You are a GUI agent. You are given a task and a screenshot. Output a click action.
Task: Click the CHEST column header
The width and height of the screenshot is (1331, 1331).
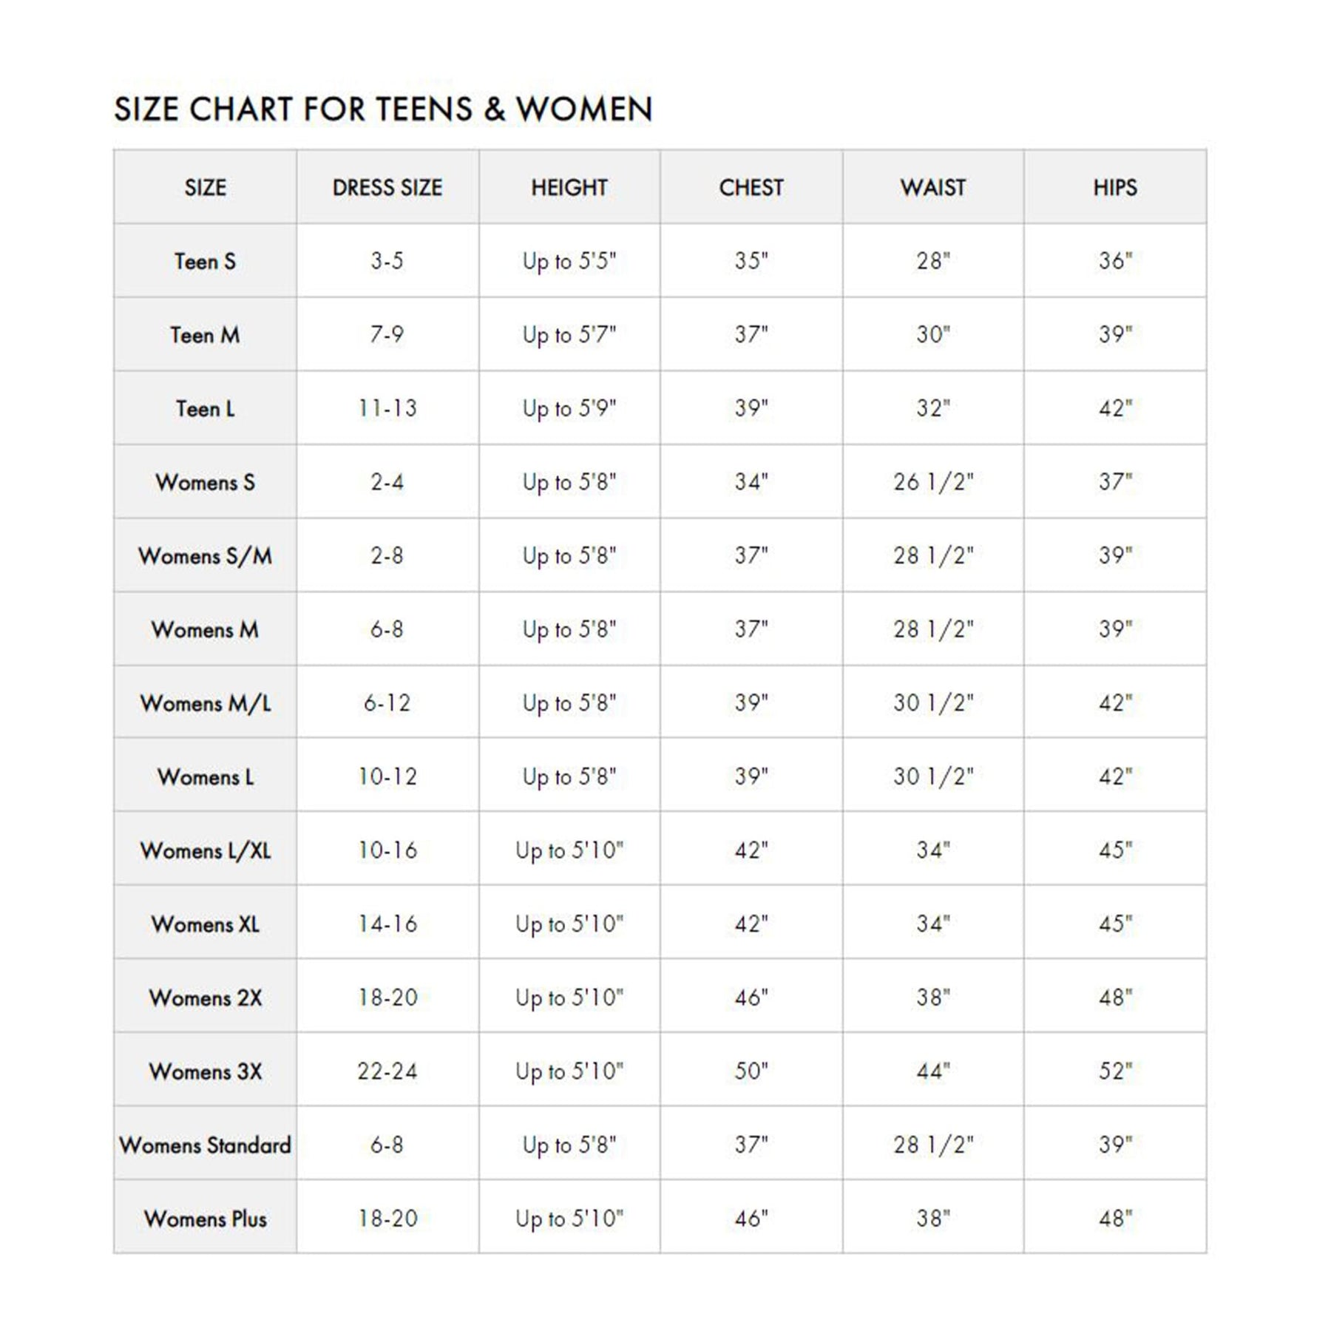tap(751, 188)
